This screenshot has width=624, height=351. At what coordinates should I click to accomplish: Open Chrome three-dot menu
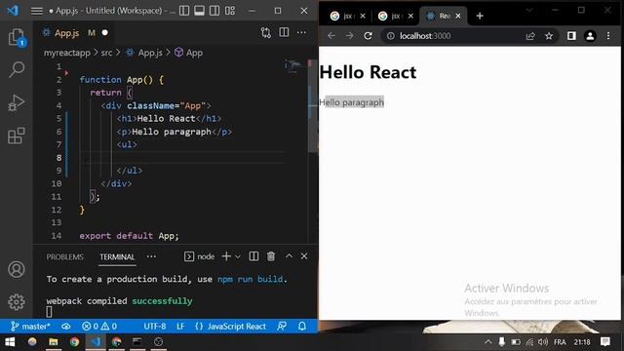[x=608, y=36]
